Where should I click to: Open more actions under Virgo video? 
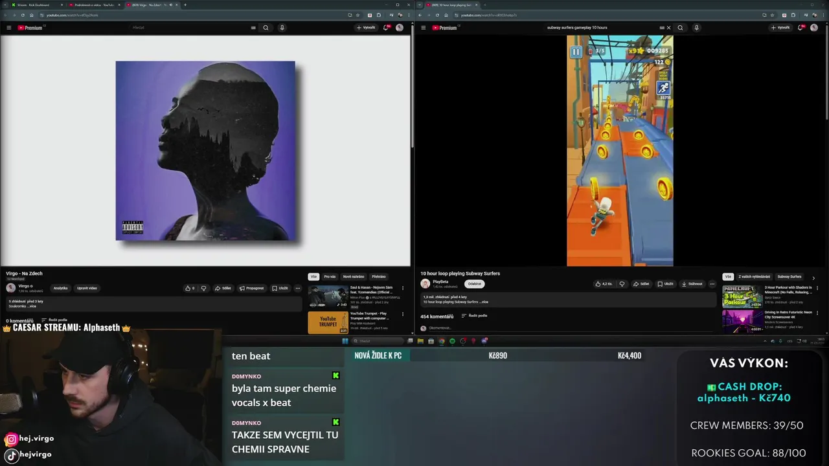[298, 288]
